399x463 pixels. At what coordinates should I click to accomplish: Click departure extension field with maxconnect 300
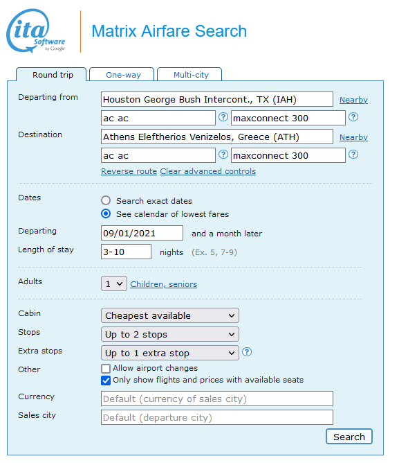(x=288, y=118)
